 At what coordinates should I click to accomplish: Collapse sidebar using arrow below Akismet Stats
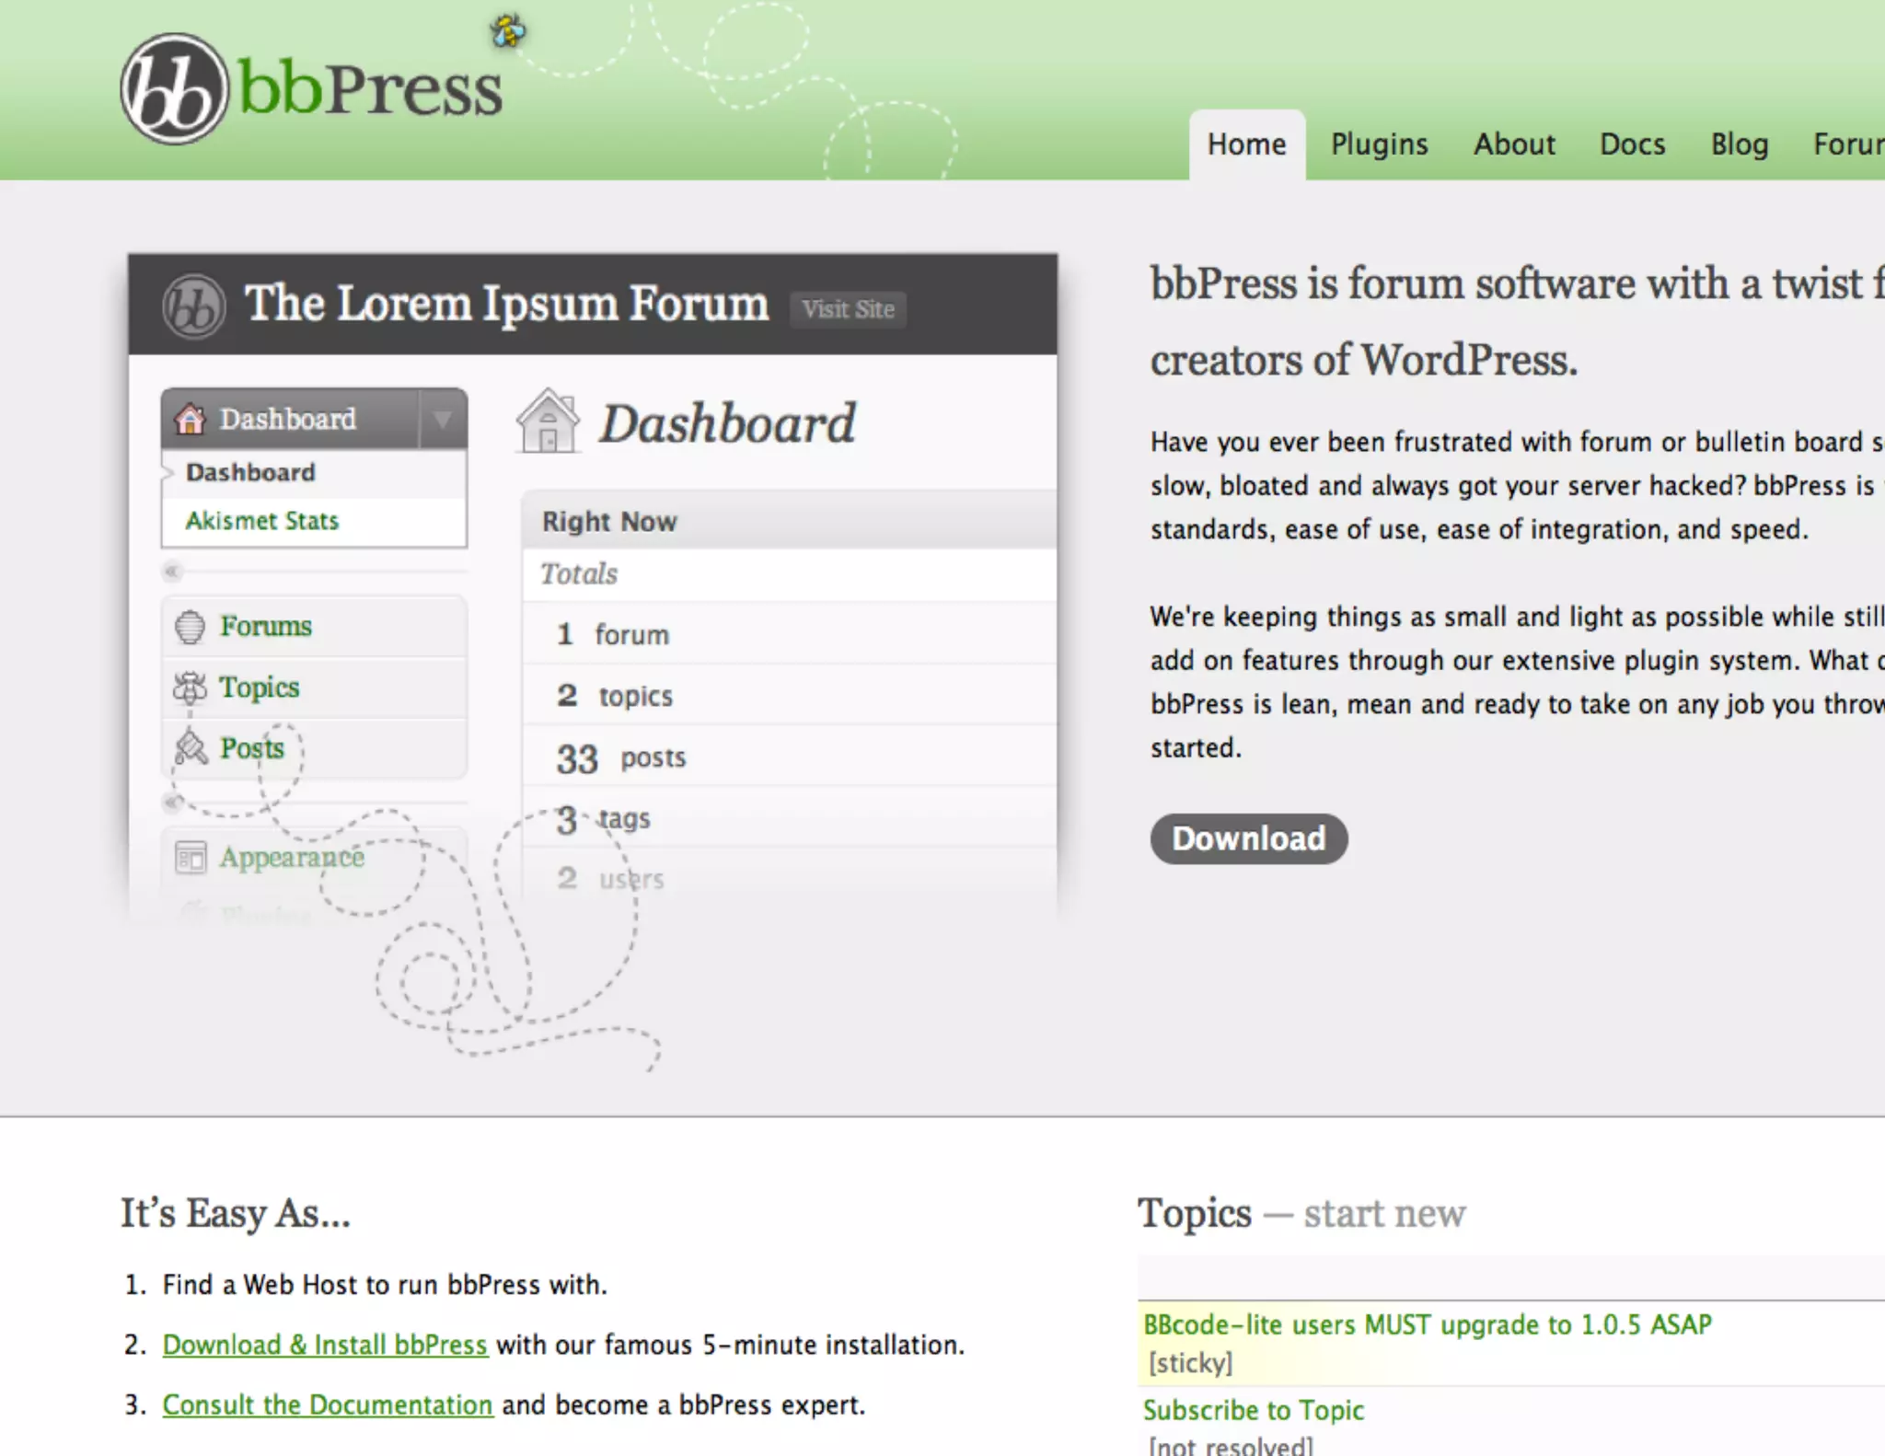(x=171, y=572)
